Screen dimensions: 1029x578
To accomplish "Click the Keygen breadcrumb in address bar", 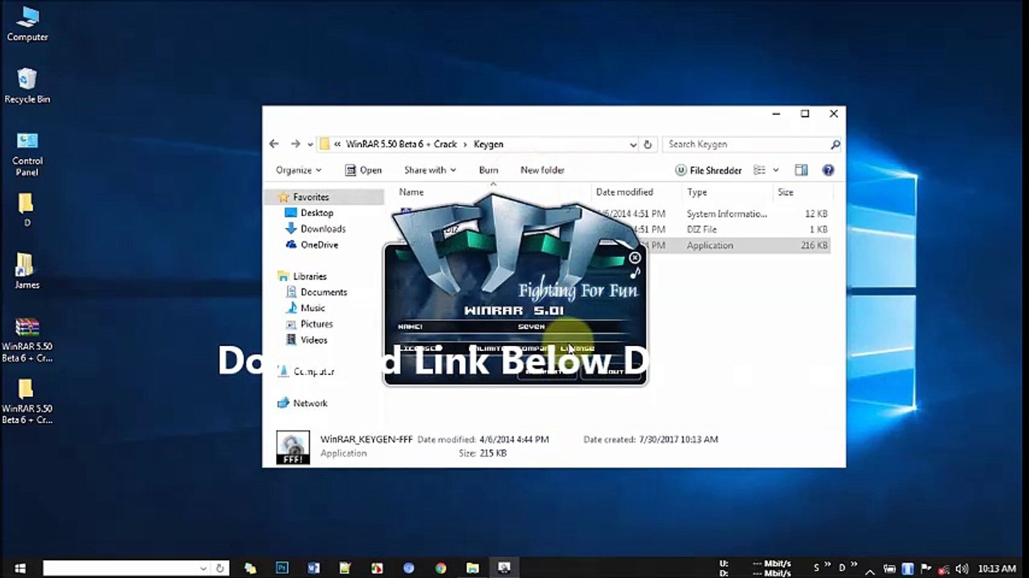I will pos(488,144).
